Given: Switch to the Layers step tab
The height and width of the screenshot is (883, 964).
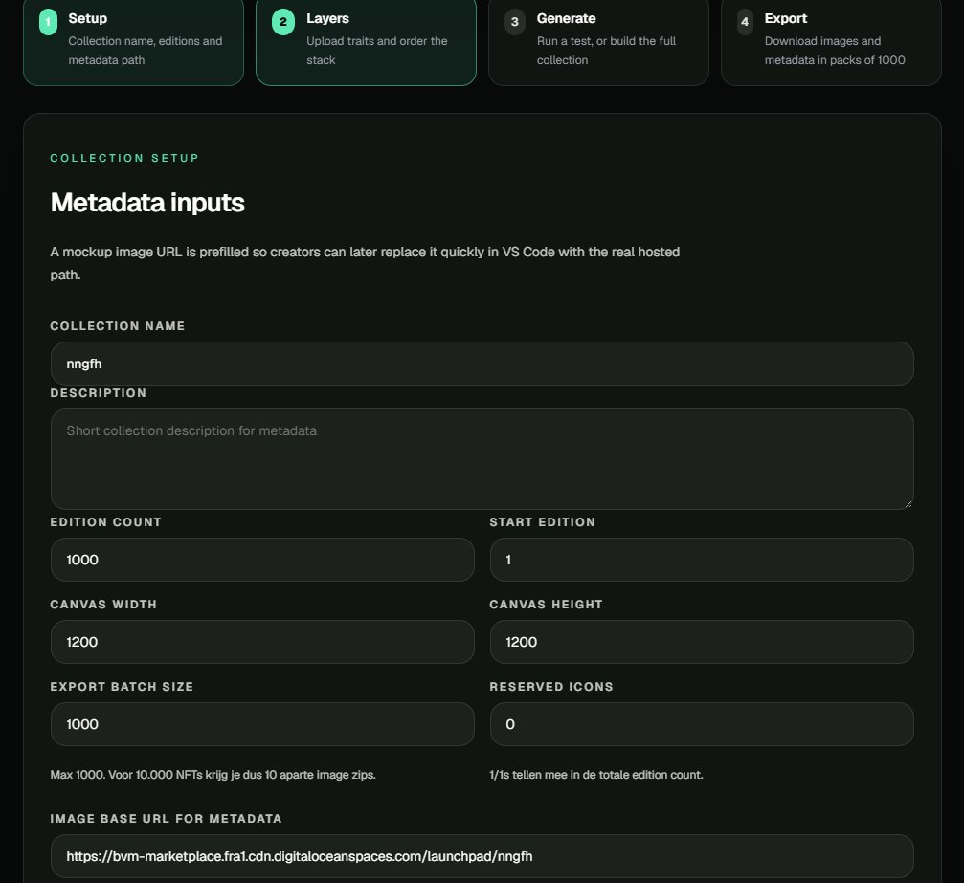Looking at the screenshot, I should [366, 40].
